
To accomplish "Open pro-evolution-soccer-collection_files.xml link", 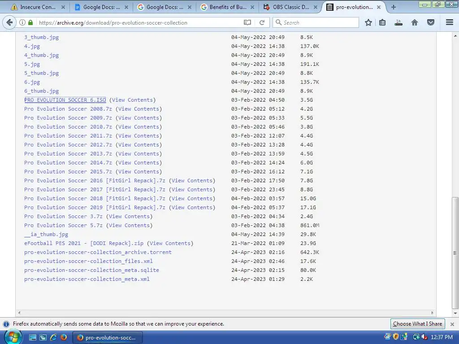I will 88,261.
